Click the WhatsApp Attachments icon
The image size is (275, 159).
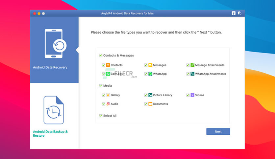192,74
